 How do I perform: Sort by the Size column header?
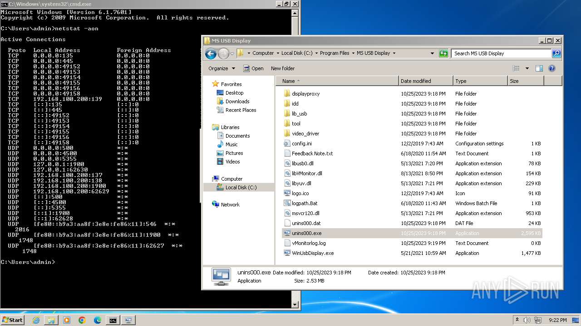526,81
